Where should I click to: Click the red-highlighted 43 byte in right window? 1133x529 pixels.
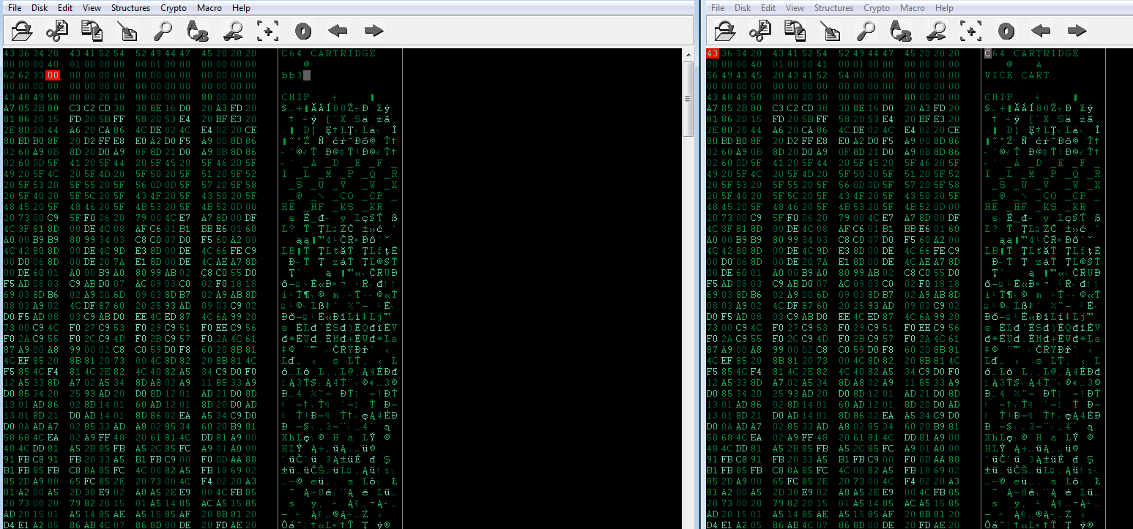click(x=713, y=53)
